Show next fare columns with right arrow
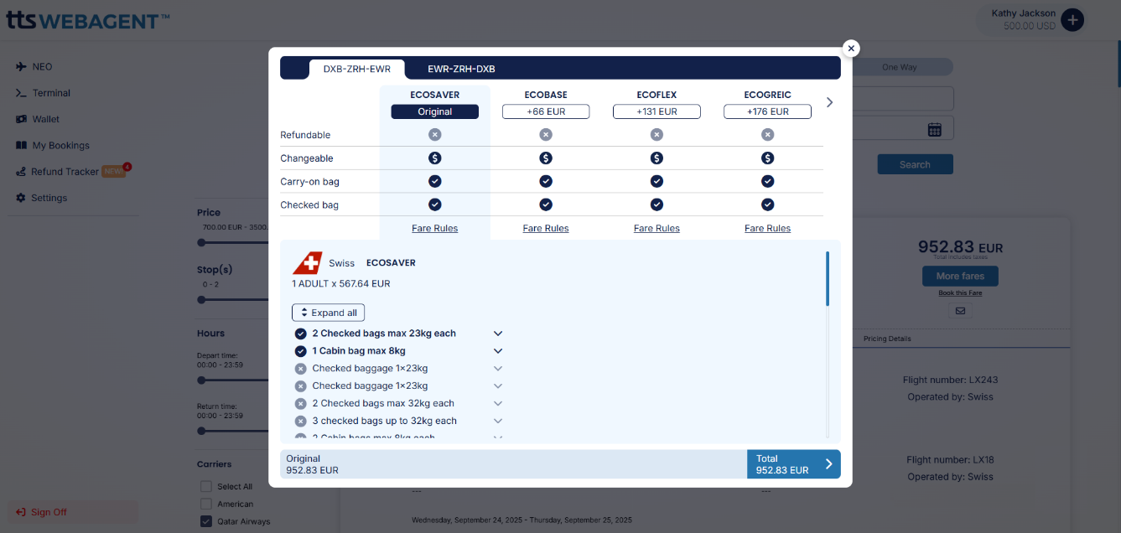Screen dimensions: 1121x533 (x=830, y=102)
